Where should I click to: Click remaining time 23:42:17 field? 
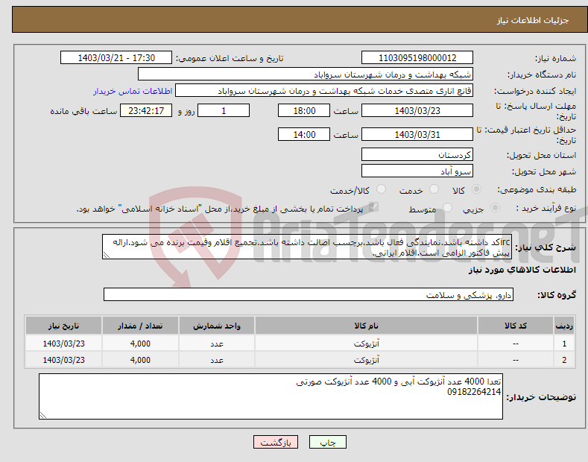146,110
